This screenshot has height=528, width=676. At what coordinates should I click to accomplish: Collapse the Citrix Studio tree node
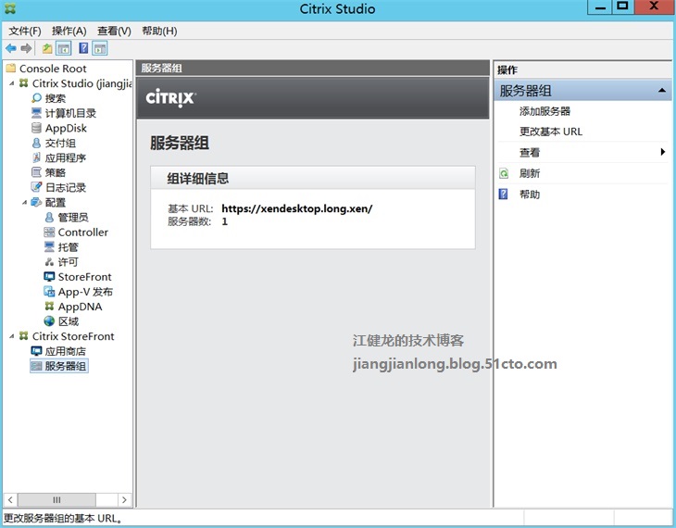coord(12,83)
